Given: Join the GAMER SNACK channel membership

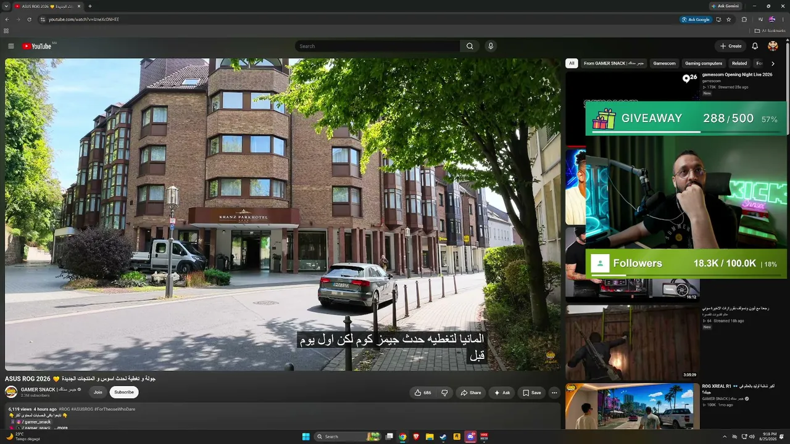Looking at the screenshot, I should (x=98, y=392).
